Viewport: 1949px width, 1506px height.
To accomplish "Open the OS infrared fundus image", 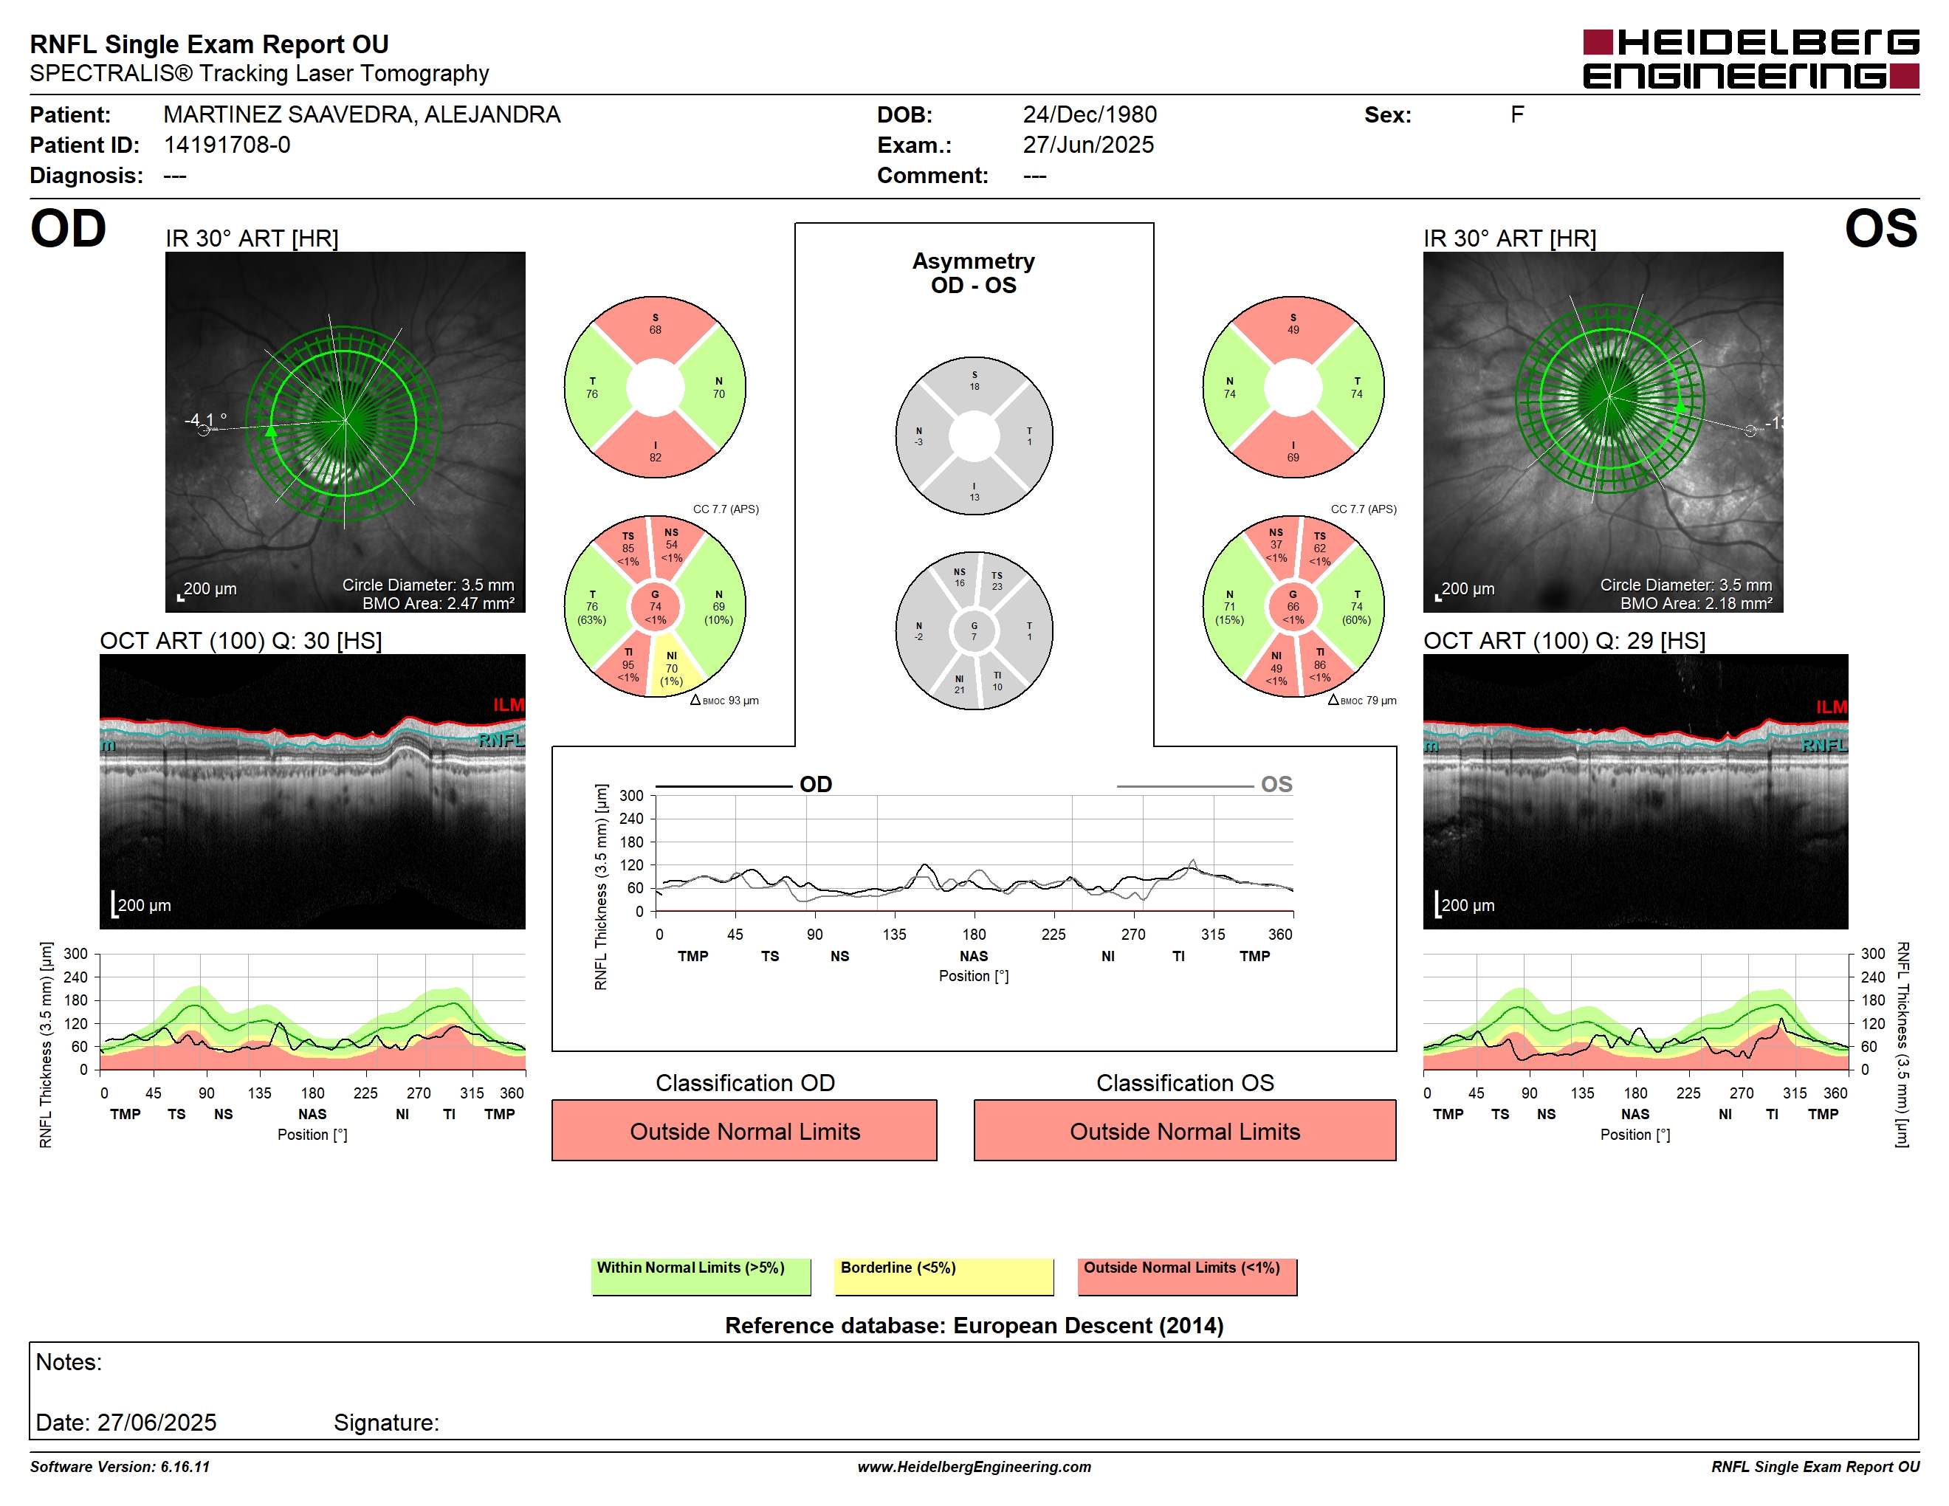I will [1603, 432].
